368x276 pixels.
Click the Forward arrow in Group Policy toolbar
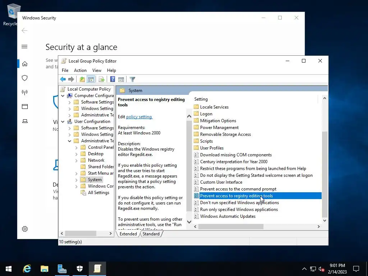[x=71, y=79]
